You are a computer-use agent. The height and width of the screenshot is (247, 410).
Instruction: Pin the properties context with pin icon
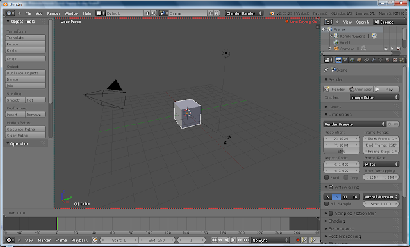tap(326, 70)
